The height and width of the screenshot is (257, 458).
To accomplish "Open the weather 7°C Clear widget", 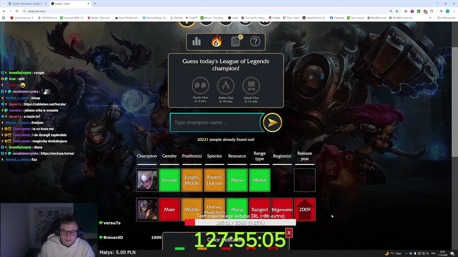I will pos(393,253).
